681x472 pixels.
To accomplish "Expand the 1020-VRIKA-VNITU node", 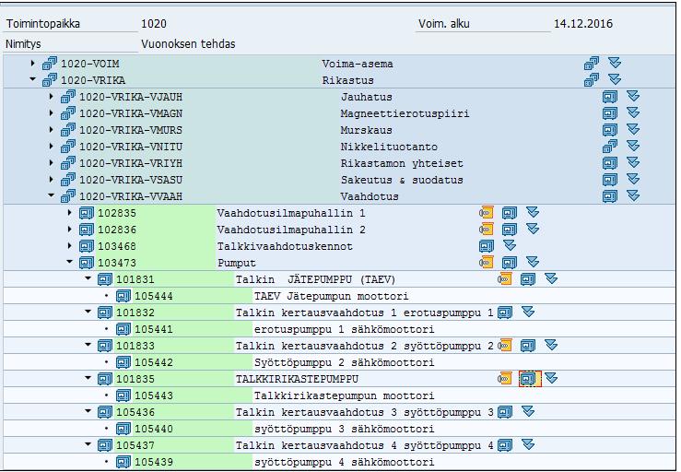I will click(52, 146).
